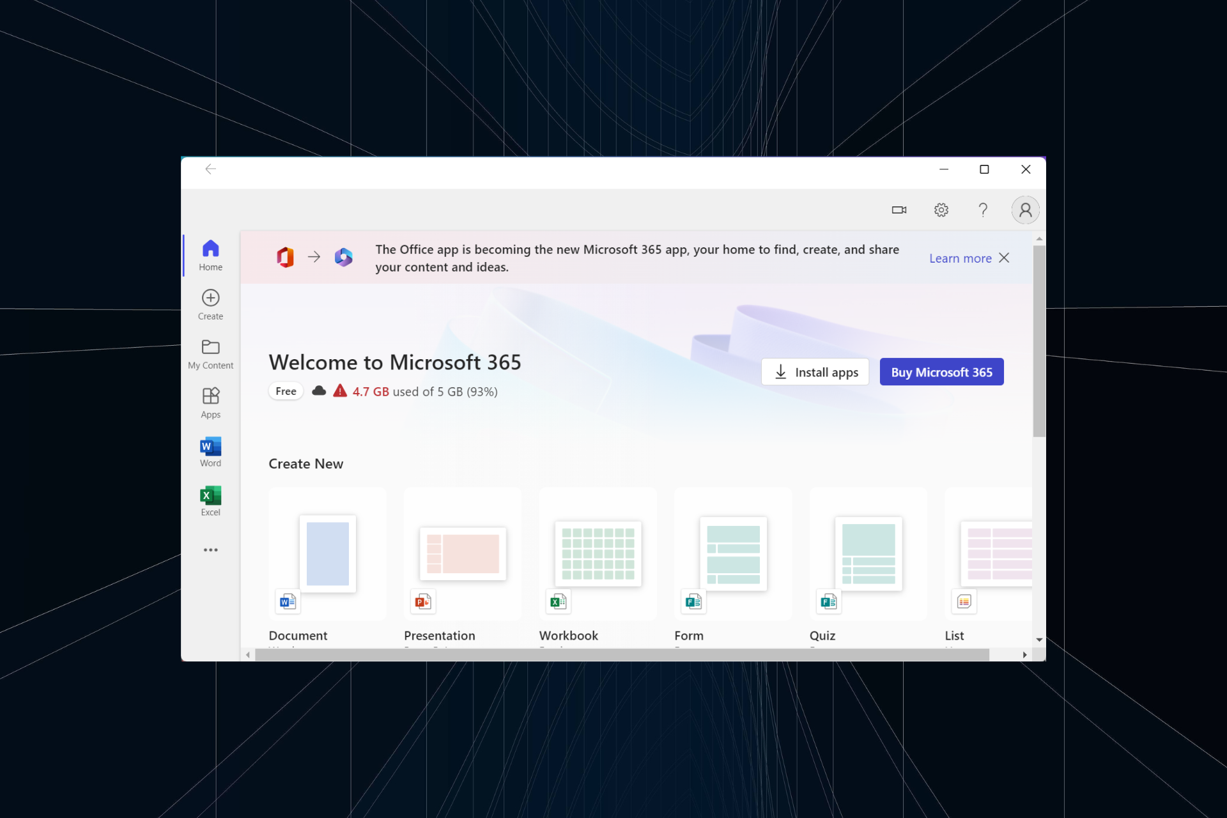The image size is (1227, 818).
Task: Click the OneDrive cloud storage icon
Action: click(x=319, y=390)
